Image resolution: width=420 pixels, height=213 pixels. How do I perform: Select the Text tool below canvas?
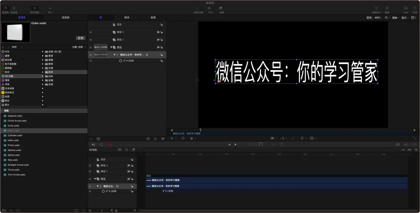coord(302,138)
